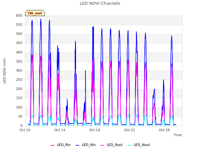
Task: Click the Oct 10 x-axis tick label
Action: coord(25,130)
